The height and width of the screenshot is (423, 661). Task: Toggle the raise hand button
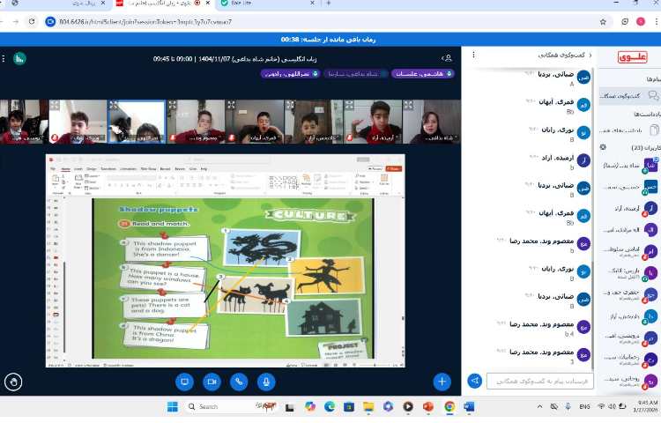click(13, 382)
